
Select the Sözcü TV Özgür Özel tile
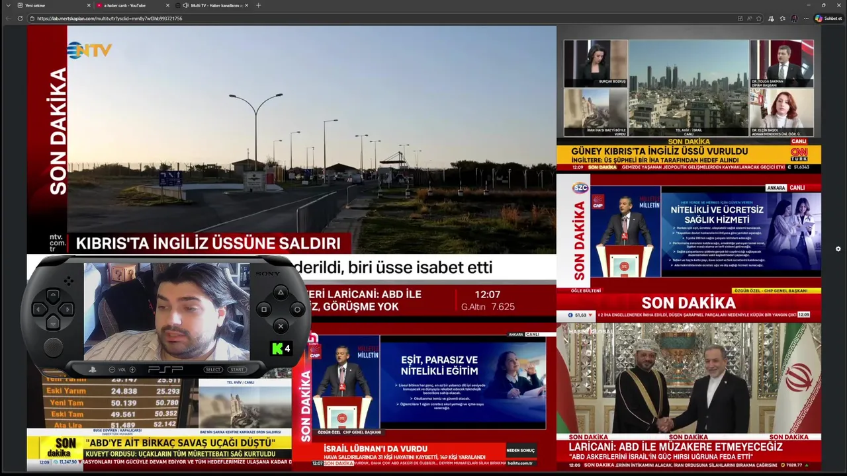pyautogui.click(x=689, y=248)
